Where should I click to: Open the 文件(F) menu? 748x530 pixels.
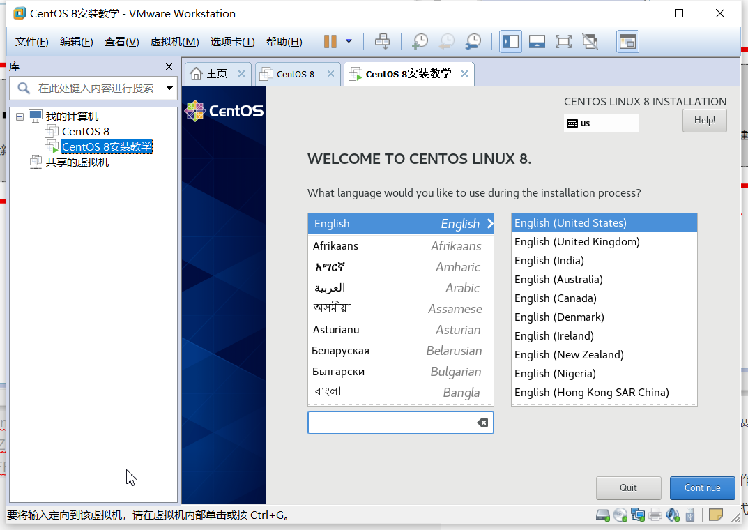click(31, 42)
